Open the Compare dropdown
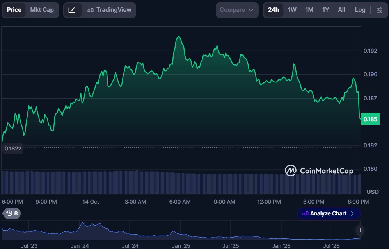The image size is (389, 249). pyautogui.click(x=237, y=10)
